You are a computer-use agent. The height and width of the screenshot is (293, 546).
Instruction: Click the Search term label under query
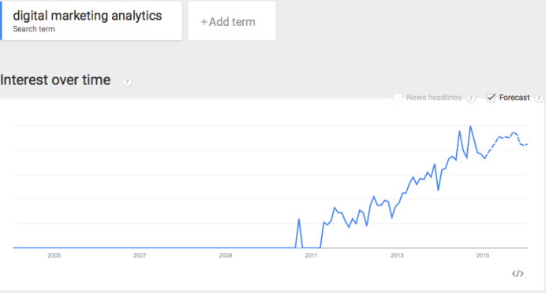(34, 29)
